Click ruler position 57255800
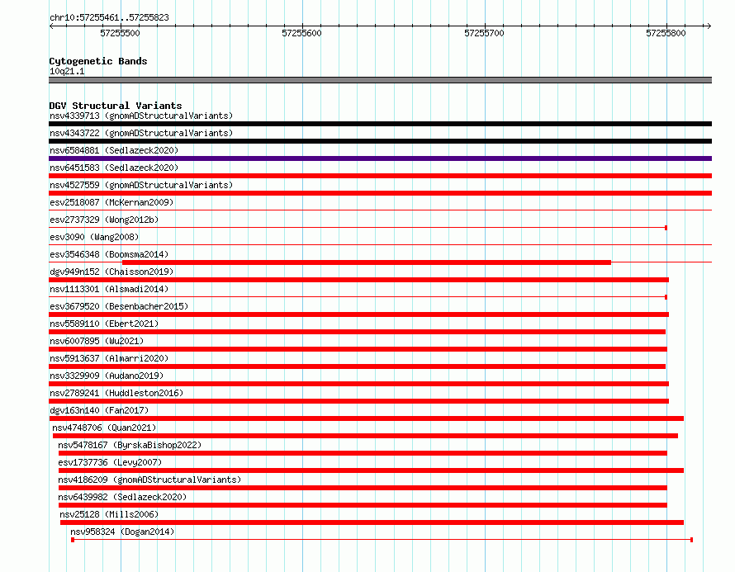 (x=666, y=33)
